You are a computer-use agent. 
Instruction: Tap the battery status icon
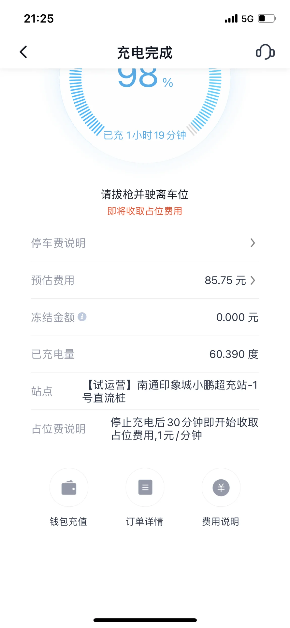click(267, 19)
